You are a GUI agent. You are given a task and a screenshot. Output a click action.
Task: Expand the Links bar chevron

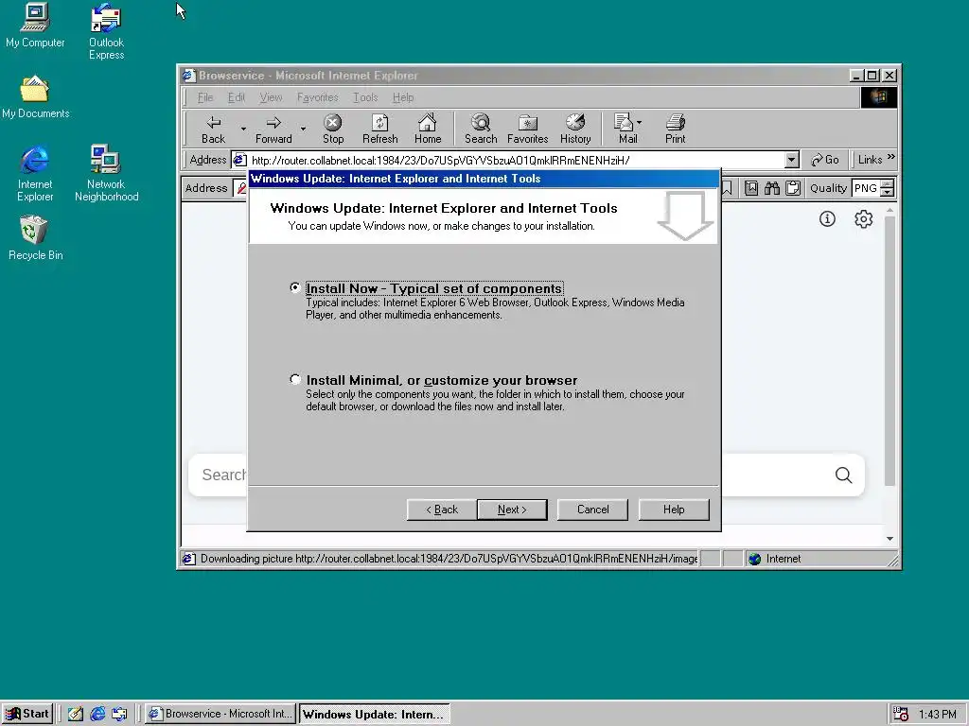(x=891, y=158)
